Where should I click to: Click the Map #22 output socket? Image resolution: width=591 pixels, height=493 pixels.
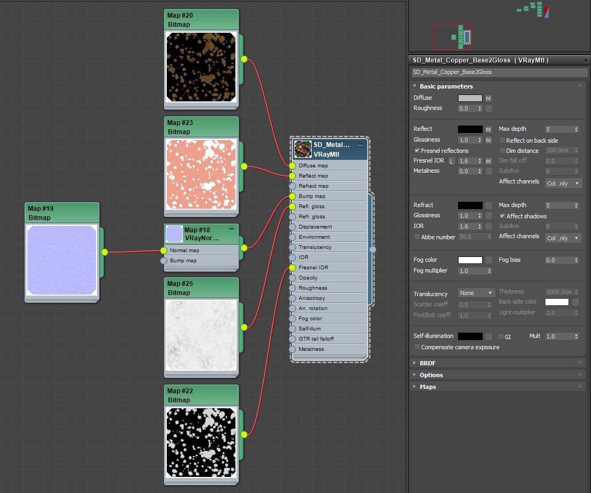pos(244,435)
